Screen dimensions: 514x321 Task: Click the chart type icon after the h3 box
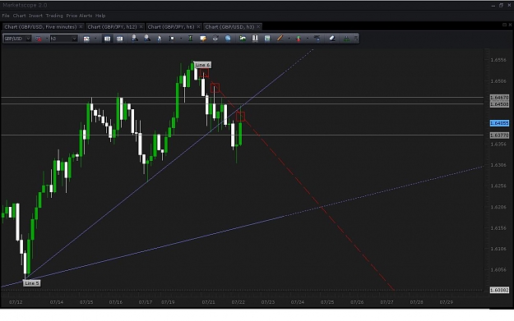coord(86,39)
